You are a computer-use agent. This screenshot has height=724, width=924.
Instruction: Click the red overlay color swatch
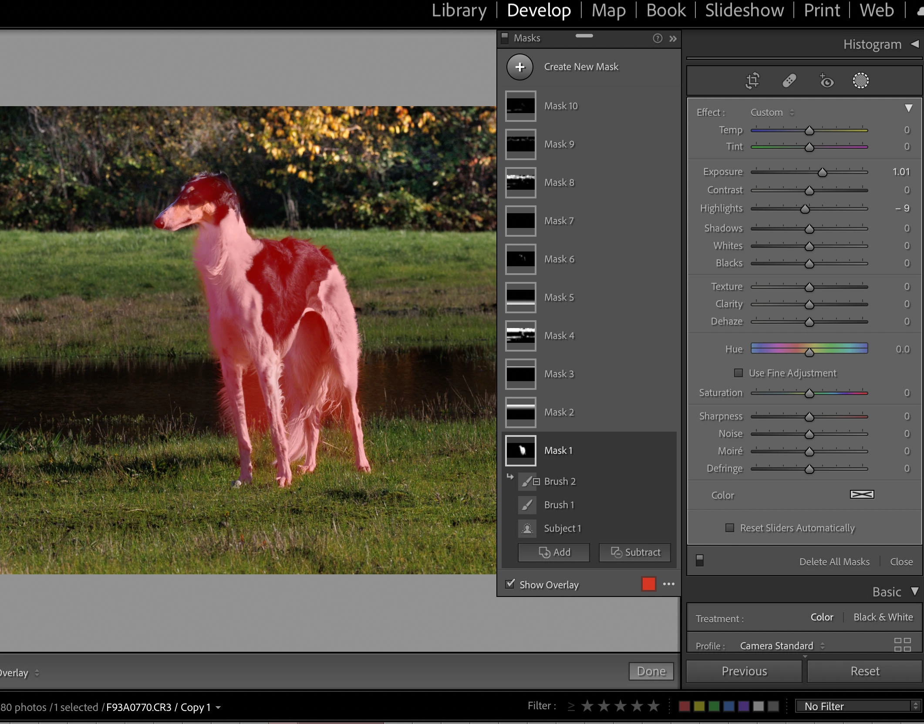pyautogui.click(x=648, y=584)
